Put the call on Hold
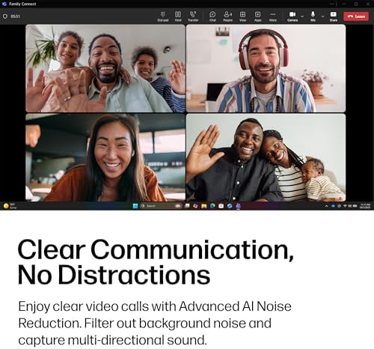 pos(178,16)
